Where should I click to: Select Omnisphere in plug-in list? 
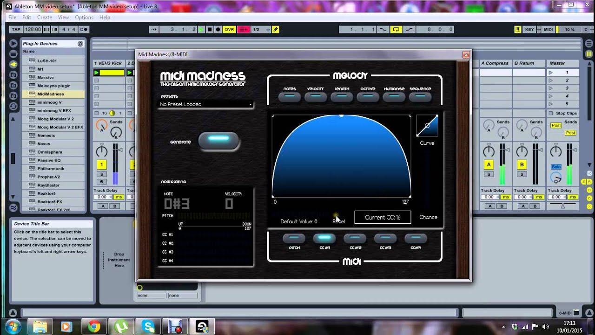49,152
